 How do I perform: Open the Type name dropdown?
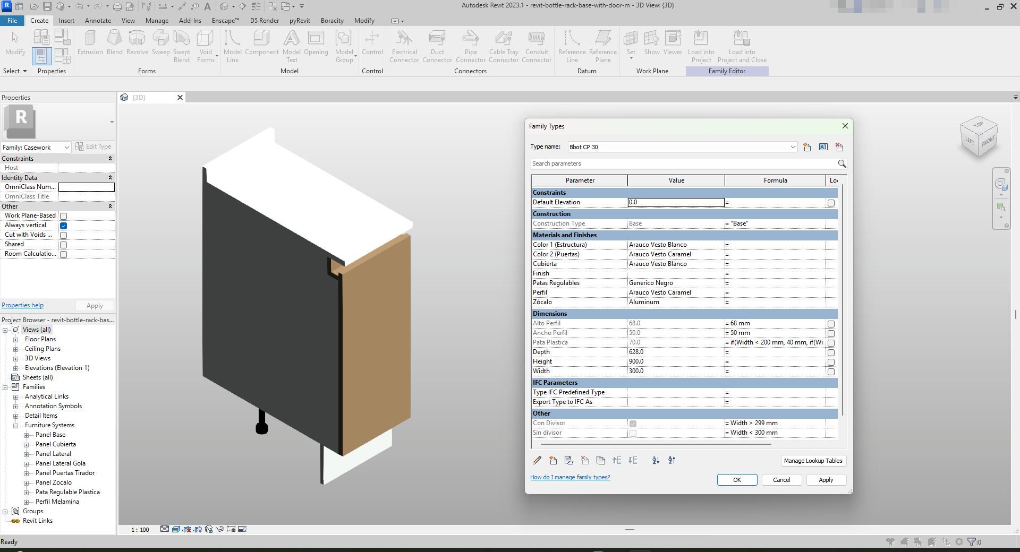[793, 147]
